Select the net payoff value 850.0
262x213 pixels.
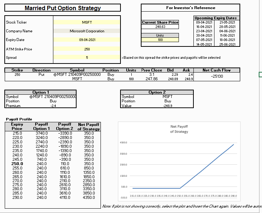pos(89,168)
